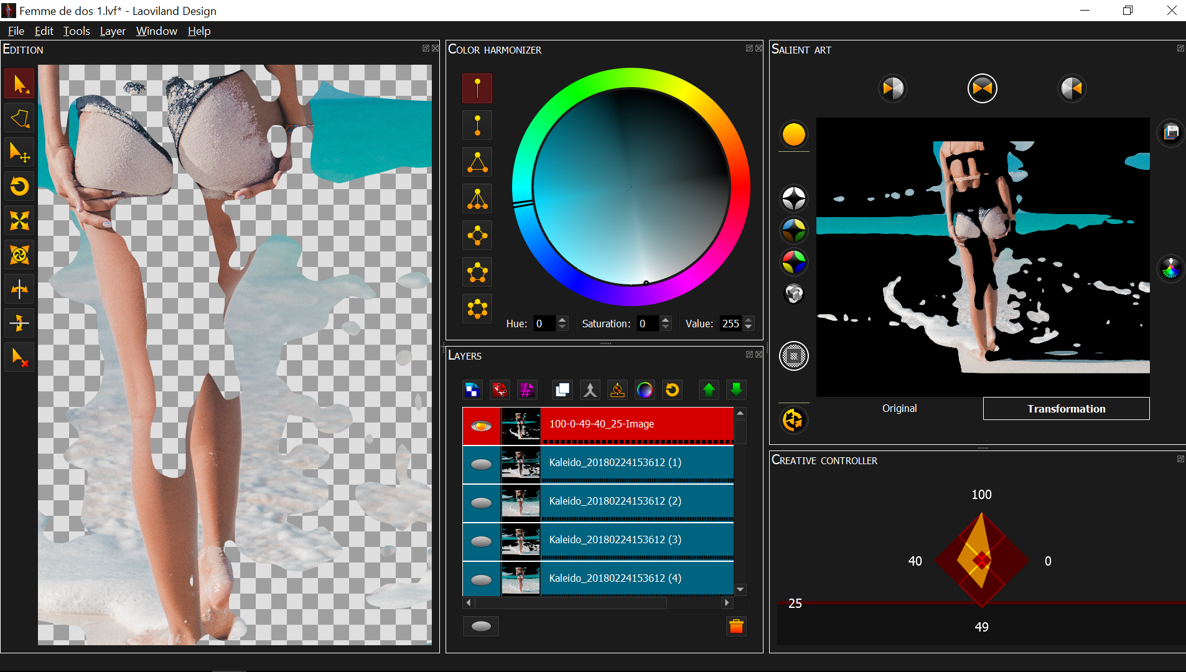
Task: Choose the monochrome single-point harmony
Action: [x=477, y=88]
